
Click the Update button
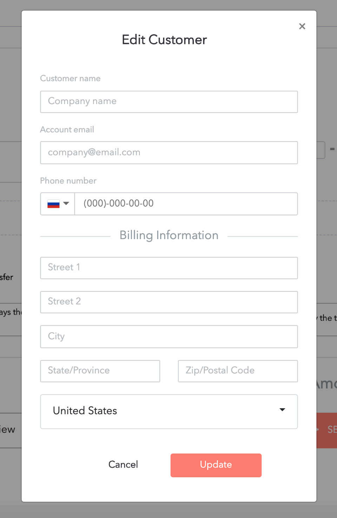[x=216, y=465]
